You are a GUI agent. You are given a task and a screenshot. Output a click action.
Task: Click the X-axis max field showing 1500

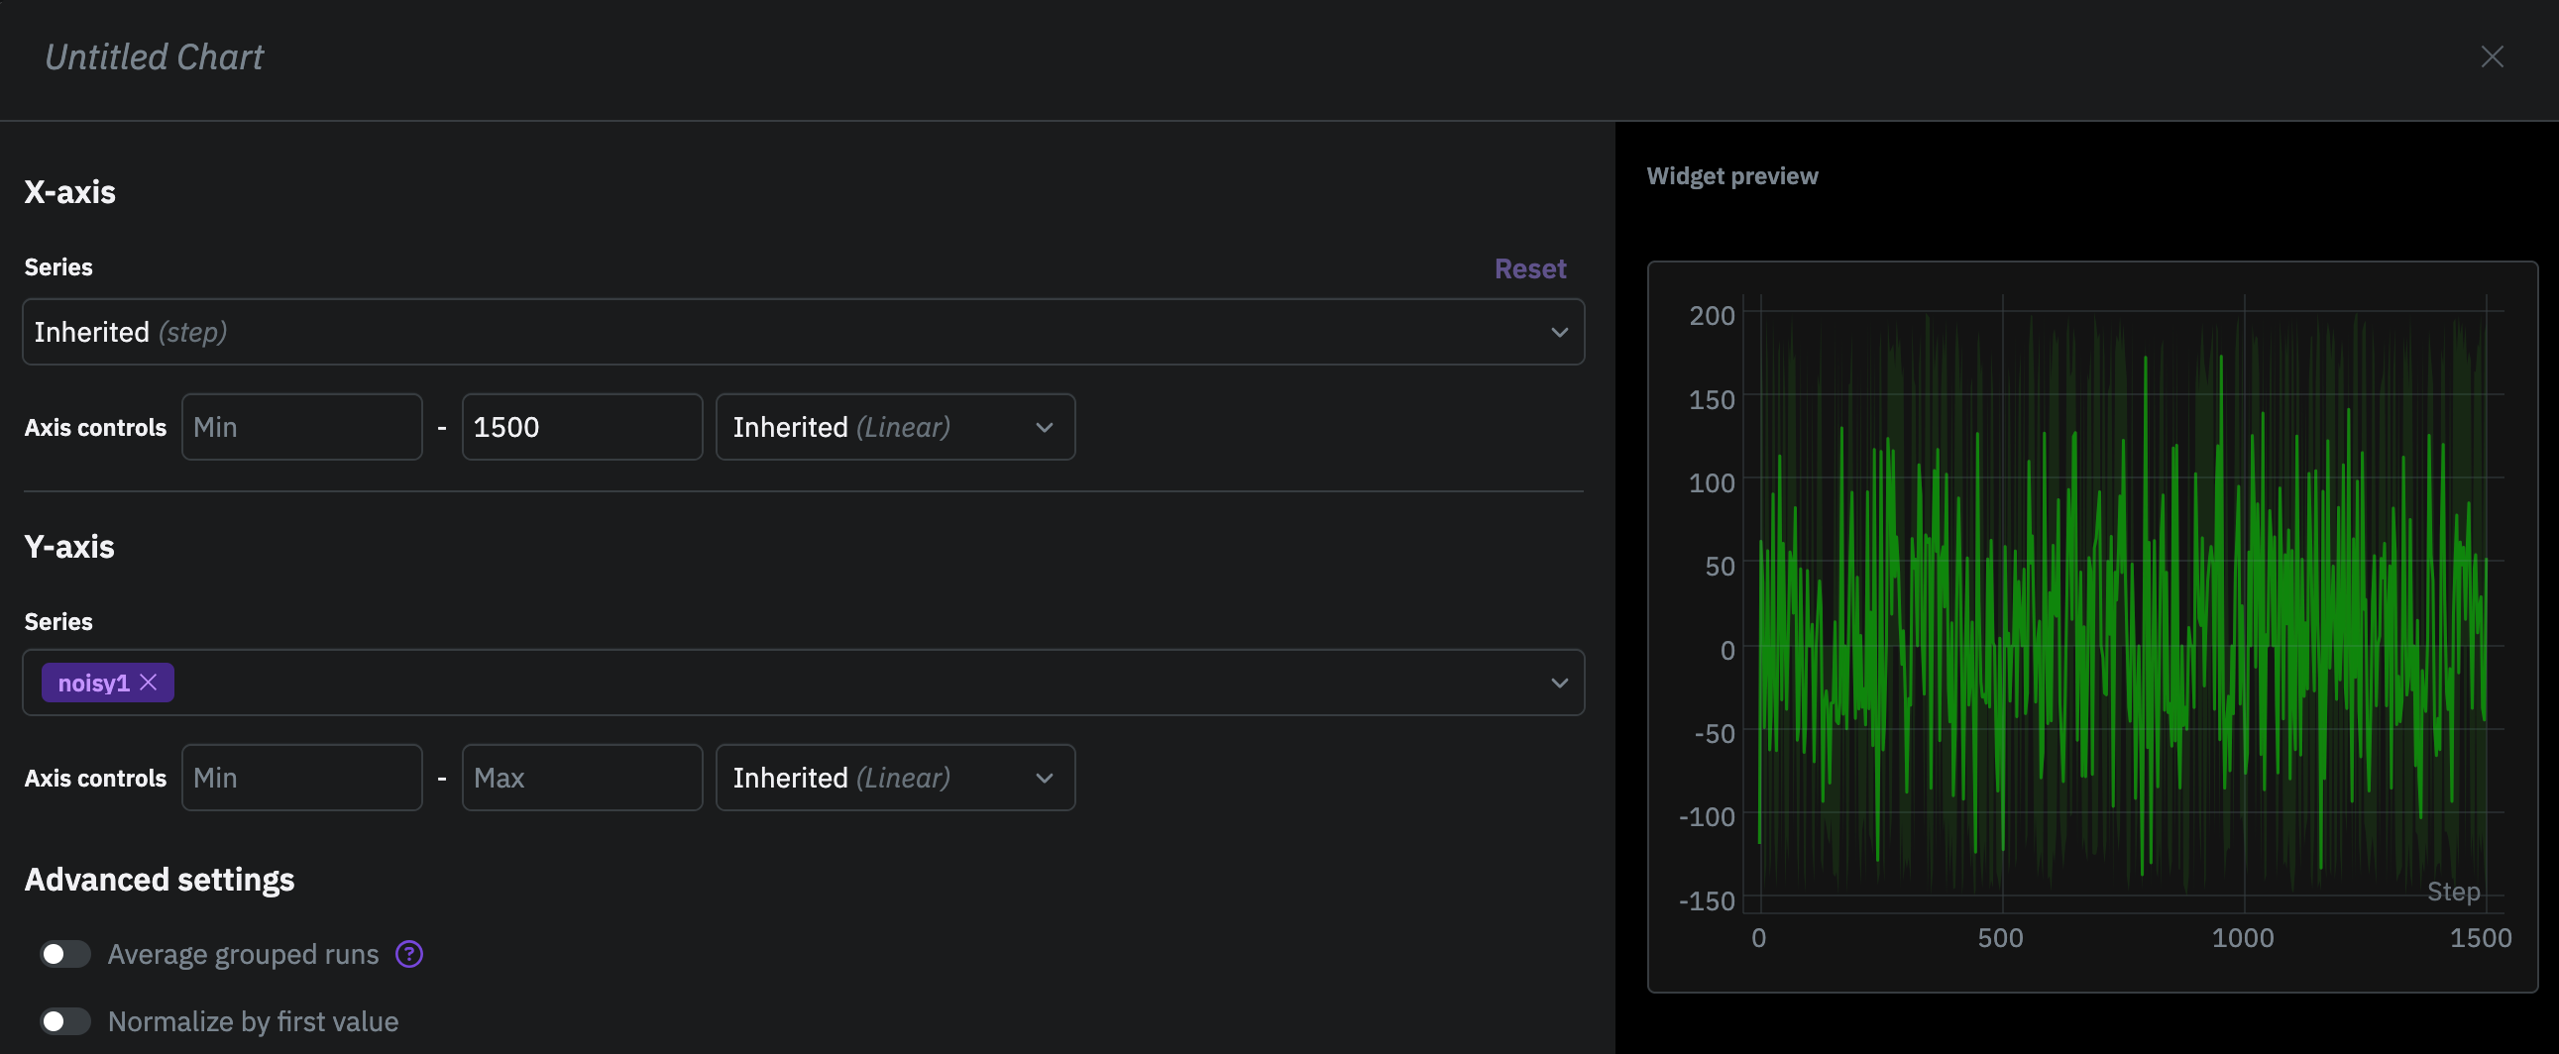tap(581, 427)
